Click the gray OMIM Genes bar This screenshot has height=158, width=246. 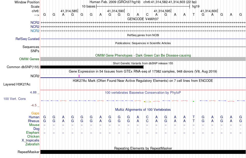(x=143, y=59)
